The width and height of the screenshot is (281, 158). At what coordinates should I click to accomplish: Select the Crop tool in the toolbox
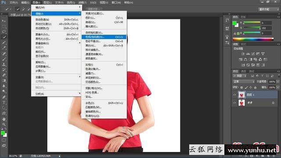click(4, 43)
